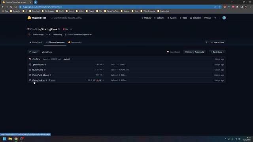This screenshot has width=253, height=142.
Task: Open the Windows Start menu
Action: [4, 139]
